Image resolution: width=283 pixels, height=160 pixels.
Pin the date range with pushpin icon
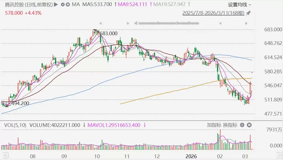(x=248, y=13)
